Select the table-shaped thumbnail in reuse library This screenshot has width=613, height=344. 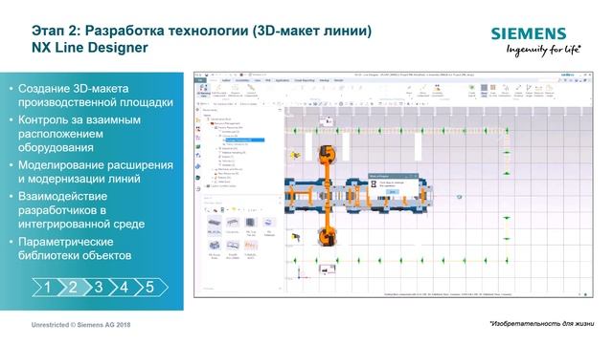click(233, 223)
